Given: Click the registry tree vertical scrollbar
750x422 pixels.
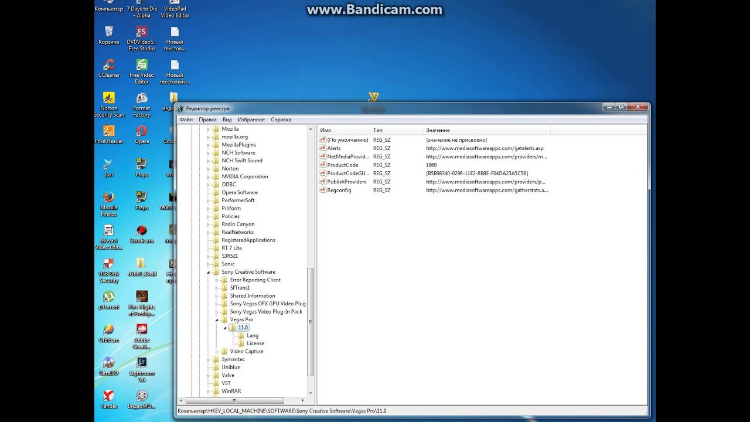Looking at the screenshot, I should pyautogui.click(x=311, y=322).
